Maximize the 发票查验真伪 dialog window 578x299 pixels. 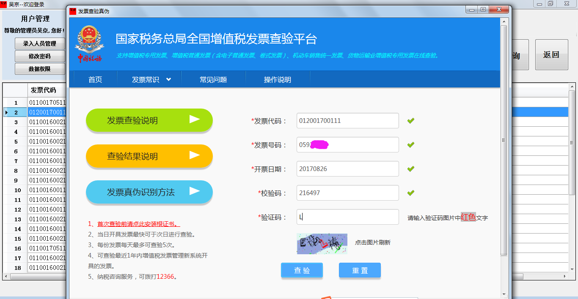(x=483, y=9)
